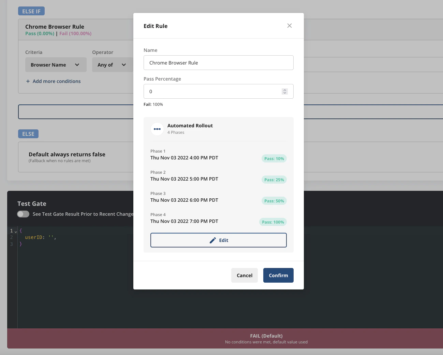Click the Edit rollout button
443x355 pixels.
(x=219, y=240)
